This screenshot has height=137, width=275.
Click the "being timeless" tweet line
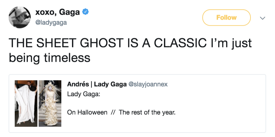50,57
